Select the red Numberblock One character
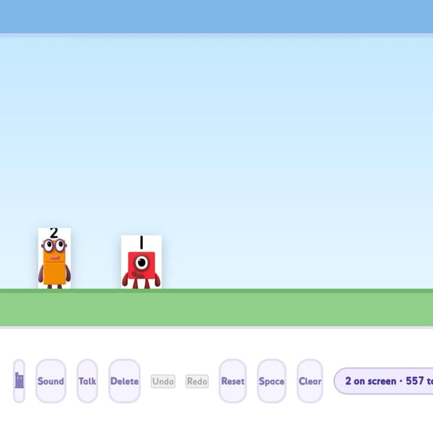Screen dimensions: 433x433 tap(141, 262)
